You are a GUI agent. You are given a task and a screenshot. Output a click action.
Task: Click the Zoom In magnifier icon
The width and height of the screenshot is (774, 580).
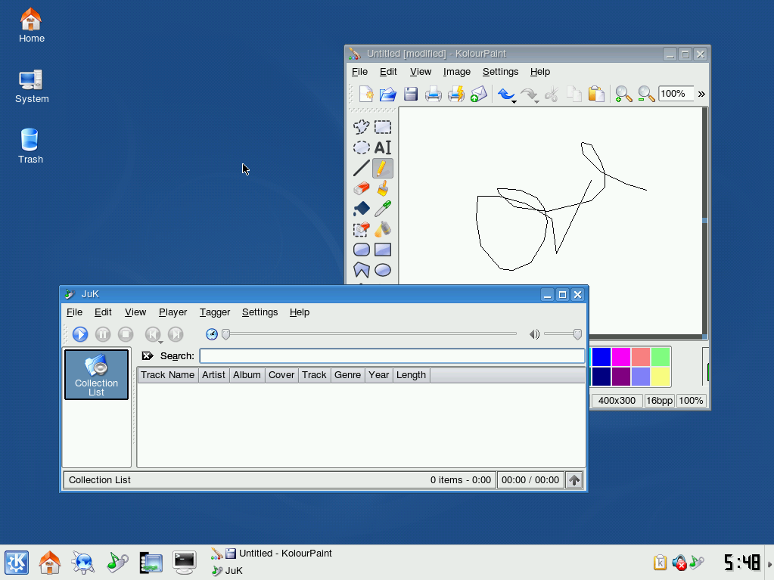(x=623, y=94)
